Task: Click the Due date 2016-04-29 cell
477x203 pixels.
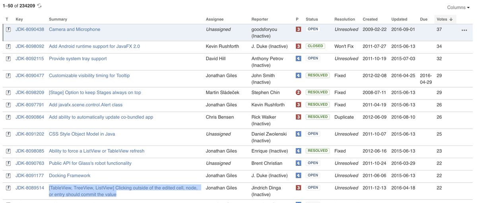Action: 426,79
